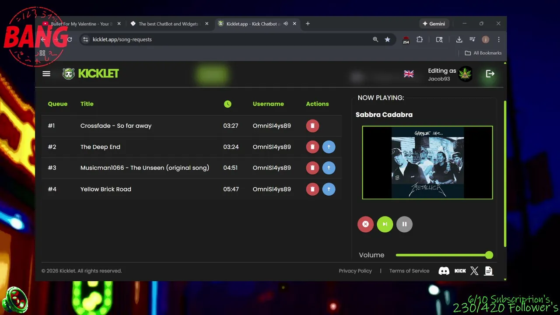Delete The Deep End from queue
Image resolution: width=560 pixels, height=315 pixels.
click(x=312, y=147)
